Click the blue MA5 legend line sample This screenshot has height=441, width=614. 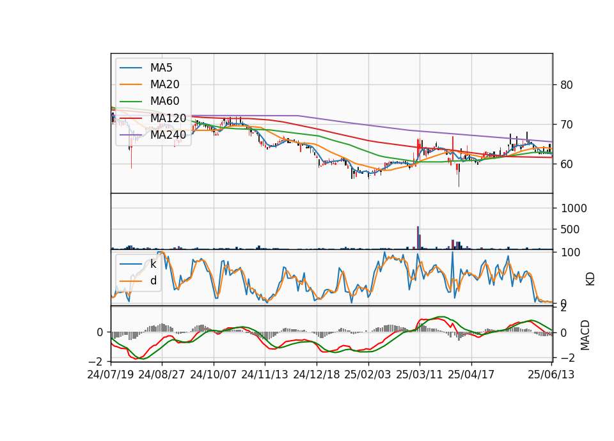[x=130, y=68]
